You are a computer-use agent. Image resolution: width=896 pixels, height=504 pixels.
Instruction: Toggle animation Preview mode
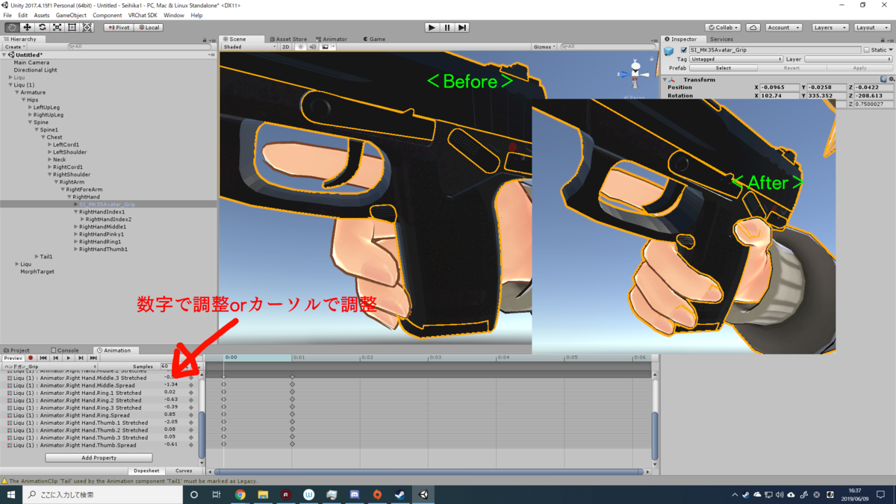pos(13,358)
